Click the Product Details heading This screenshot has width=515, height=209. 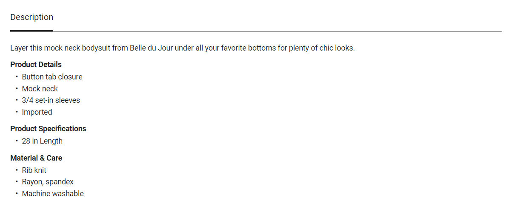pos(36,65)
